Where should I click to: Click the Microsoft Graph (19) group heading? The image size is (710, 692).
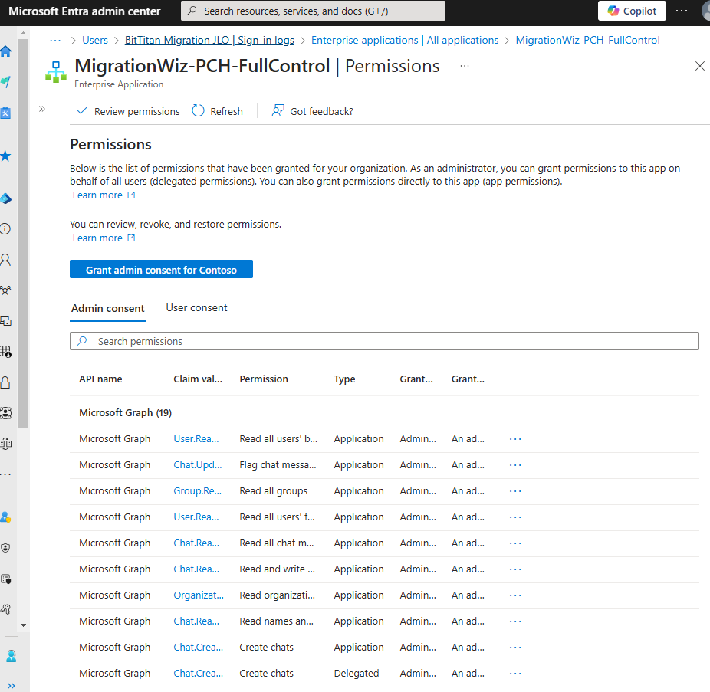pyautogui.click(x=126, y=413)
